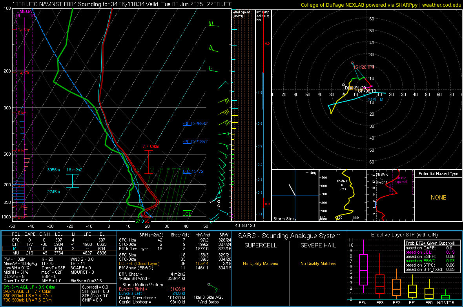Screen dimensions: 463x307
Task: Click the Storm Slinky label
Action: pyautogui.click(x=284, y=219)
